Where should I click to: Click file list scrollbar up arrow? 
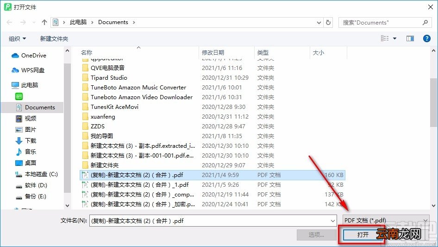click(x=433, y=51)
